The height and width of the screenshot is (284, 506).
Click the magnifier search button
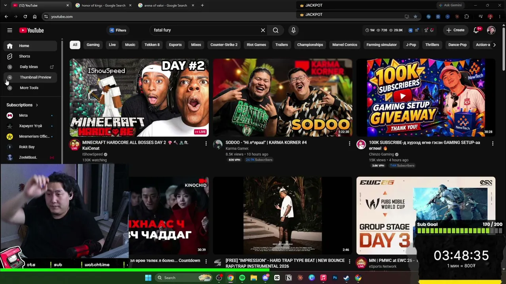pyautogui.click(x=276, y=30)
